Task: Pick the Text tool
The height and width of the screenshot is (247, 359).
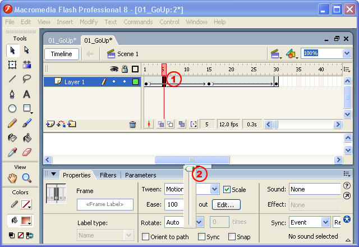Action: pos(26,94)
